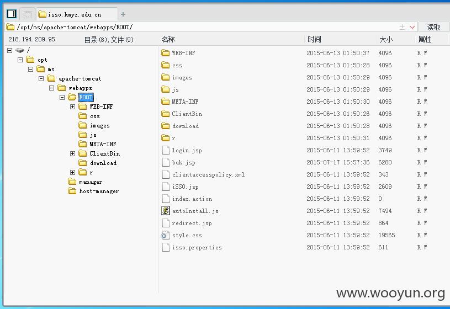Expand the ClientBin tree node
Screen dimensions: 450x309
pyautogui.click(x=73, y=153)
